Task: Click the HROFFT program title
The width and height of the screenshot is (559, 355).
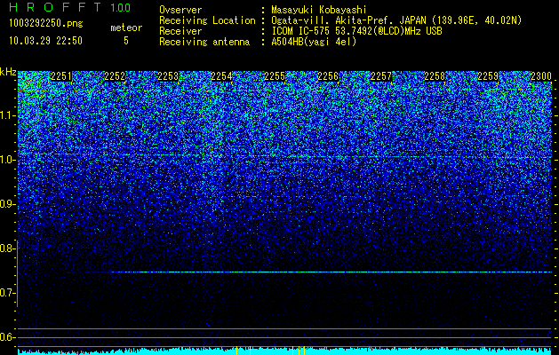Action: pos(55,7)
